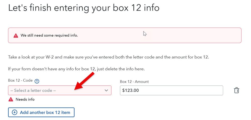This screenshot has height=120, width=251.
Task: Click the "Box 12 - Amount" label
Action: tap(134, 82)
